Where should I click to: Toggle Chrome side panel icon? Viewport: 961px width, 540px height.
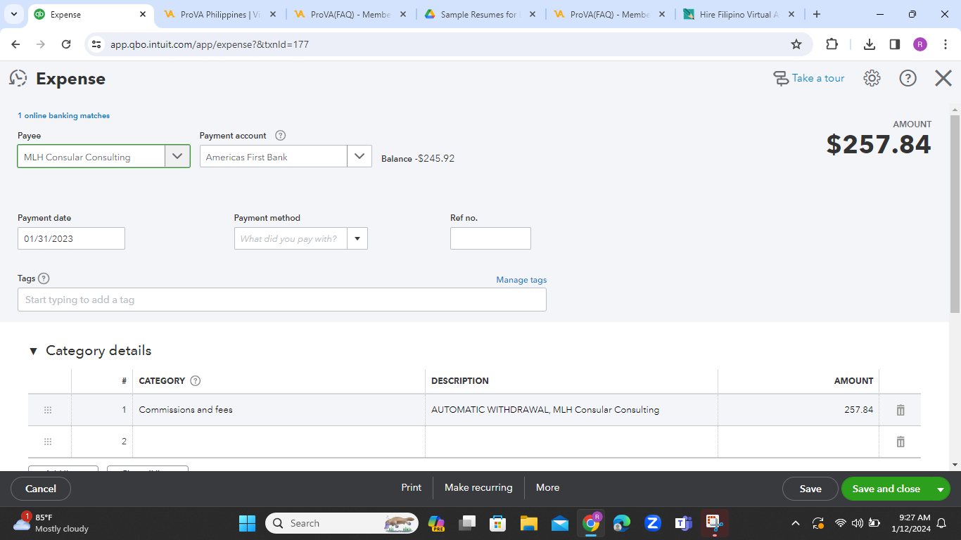(x=895, y=44)
